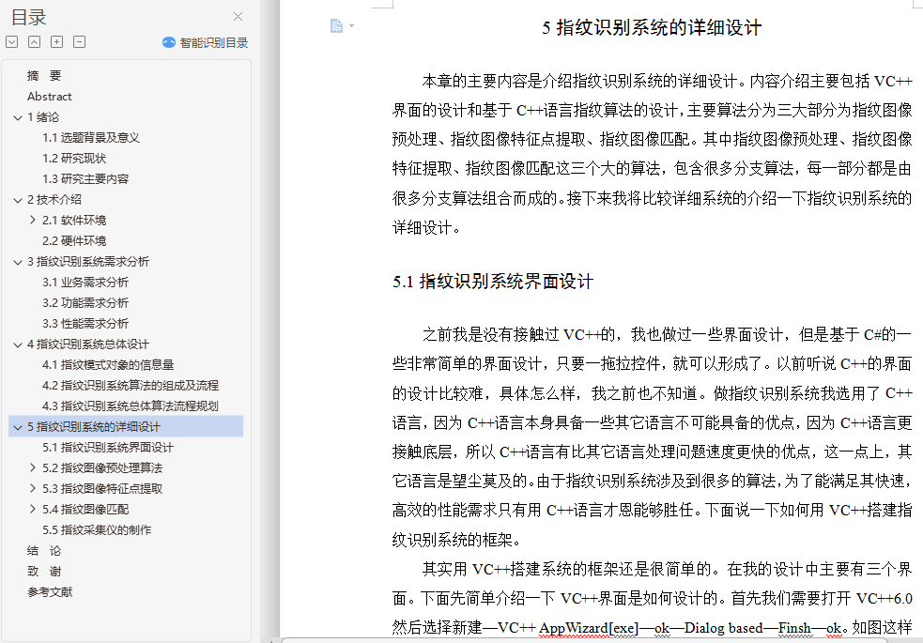
Task: Go to 2.2 硬件环境
Action: [x=74, y=240]
